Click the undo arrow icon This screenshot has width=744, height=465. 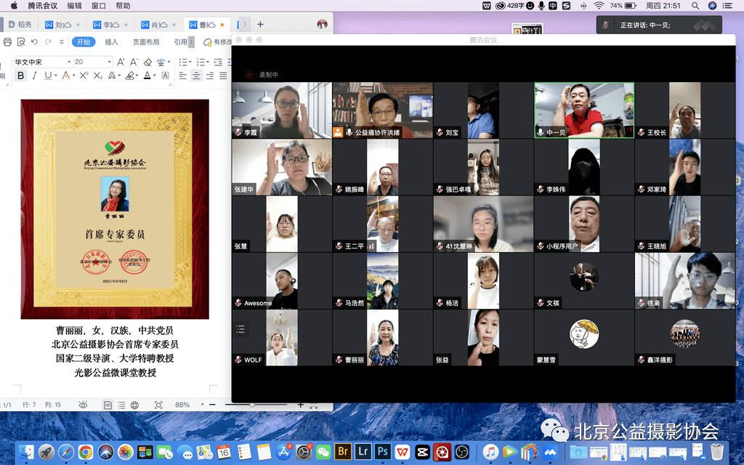(34, 42)
